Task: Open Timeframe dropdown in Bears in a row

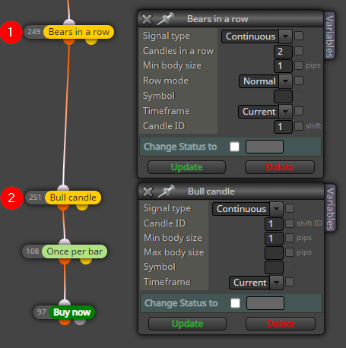Action: click(x=265, y=112)
